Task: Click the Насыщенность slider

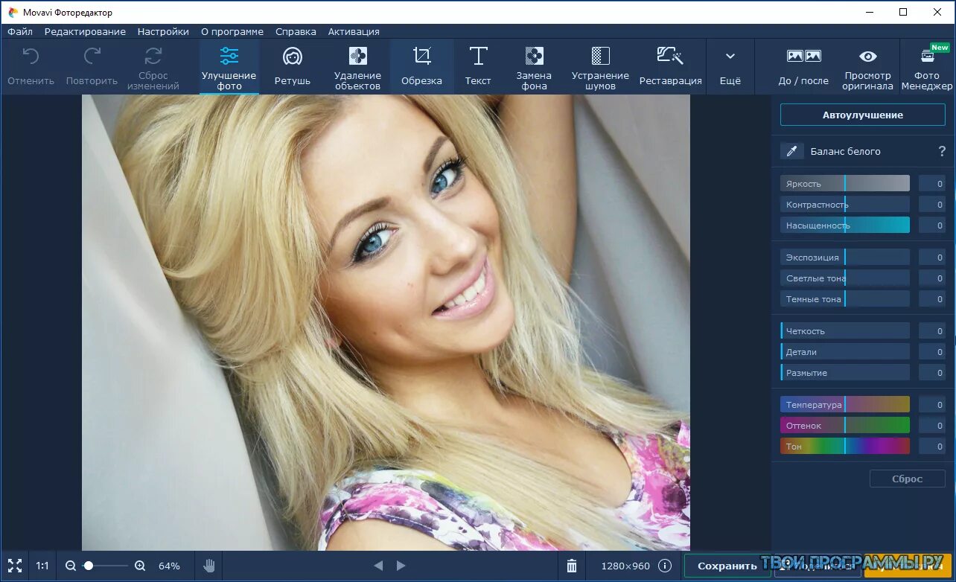Action: 845,225
